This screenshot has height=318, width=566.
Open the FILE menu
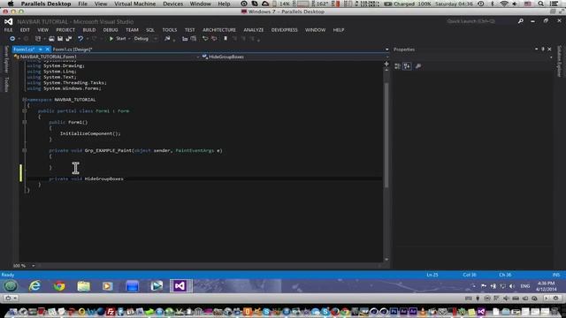coord(8,30)
